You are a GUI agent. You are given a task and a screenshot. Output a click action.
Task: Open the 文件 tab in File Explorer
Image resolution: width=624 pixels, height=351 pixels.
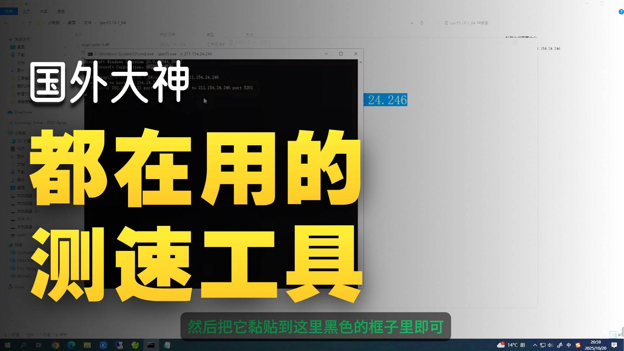pyautogui.click(x=9, y=11)
